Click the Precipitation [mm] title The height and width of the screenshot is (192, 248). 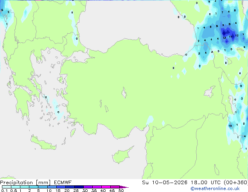(23, 183)
